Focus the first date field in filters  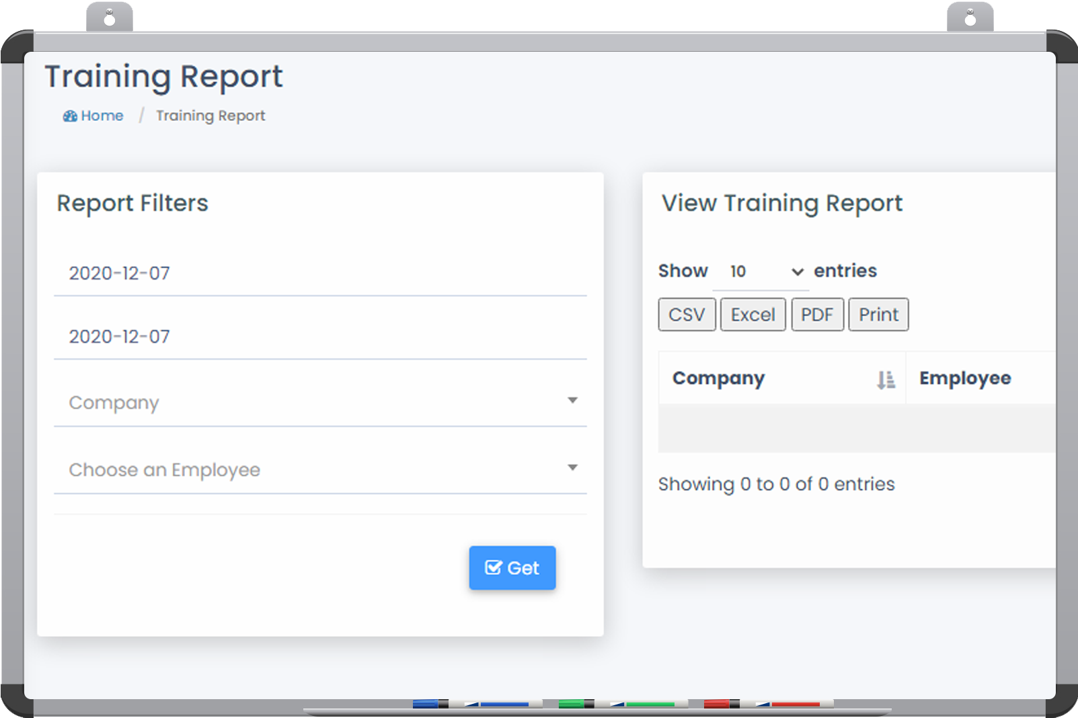pyautogui.click(x=320, y=274)
